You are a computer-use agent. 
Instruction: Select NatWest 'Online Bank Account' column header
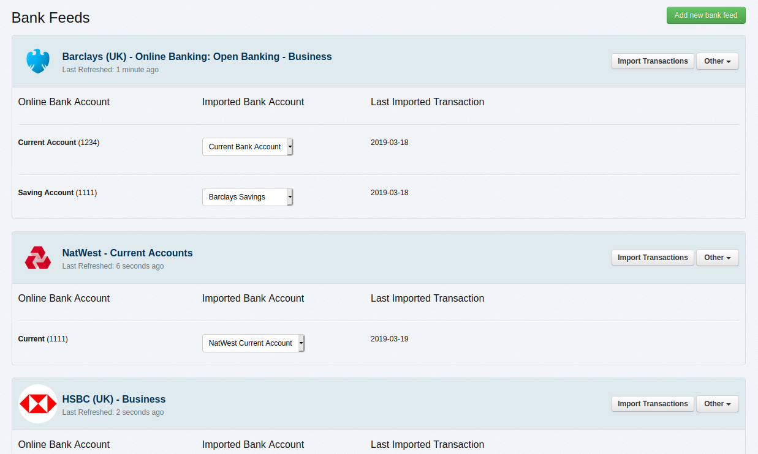click(64, 299)
